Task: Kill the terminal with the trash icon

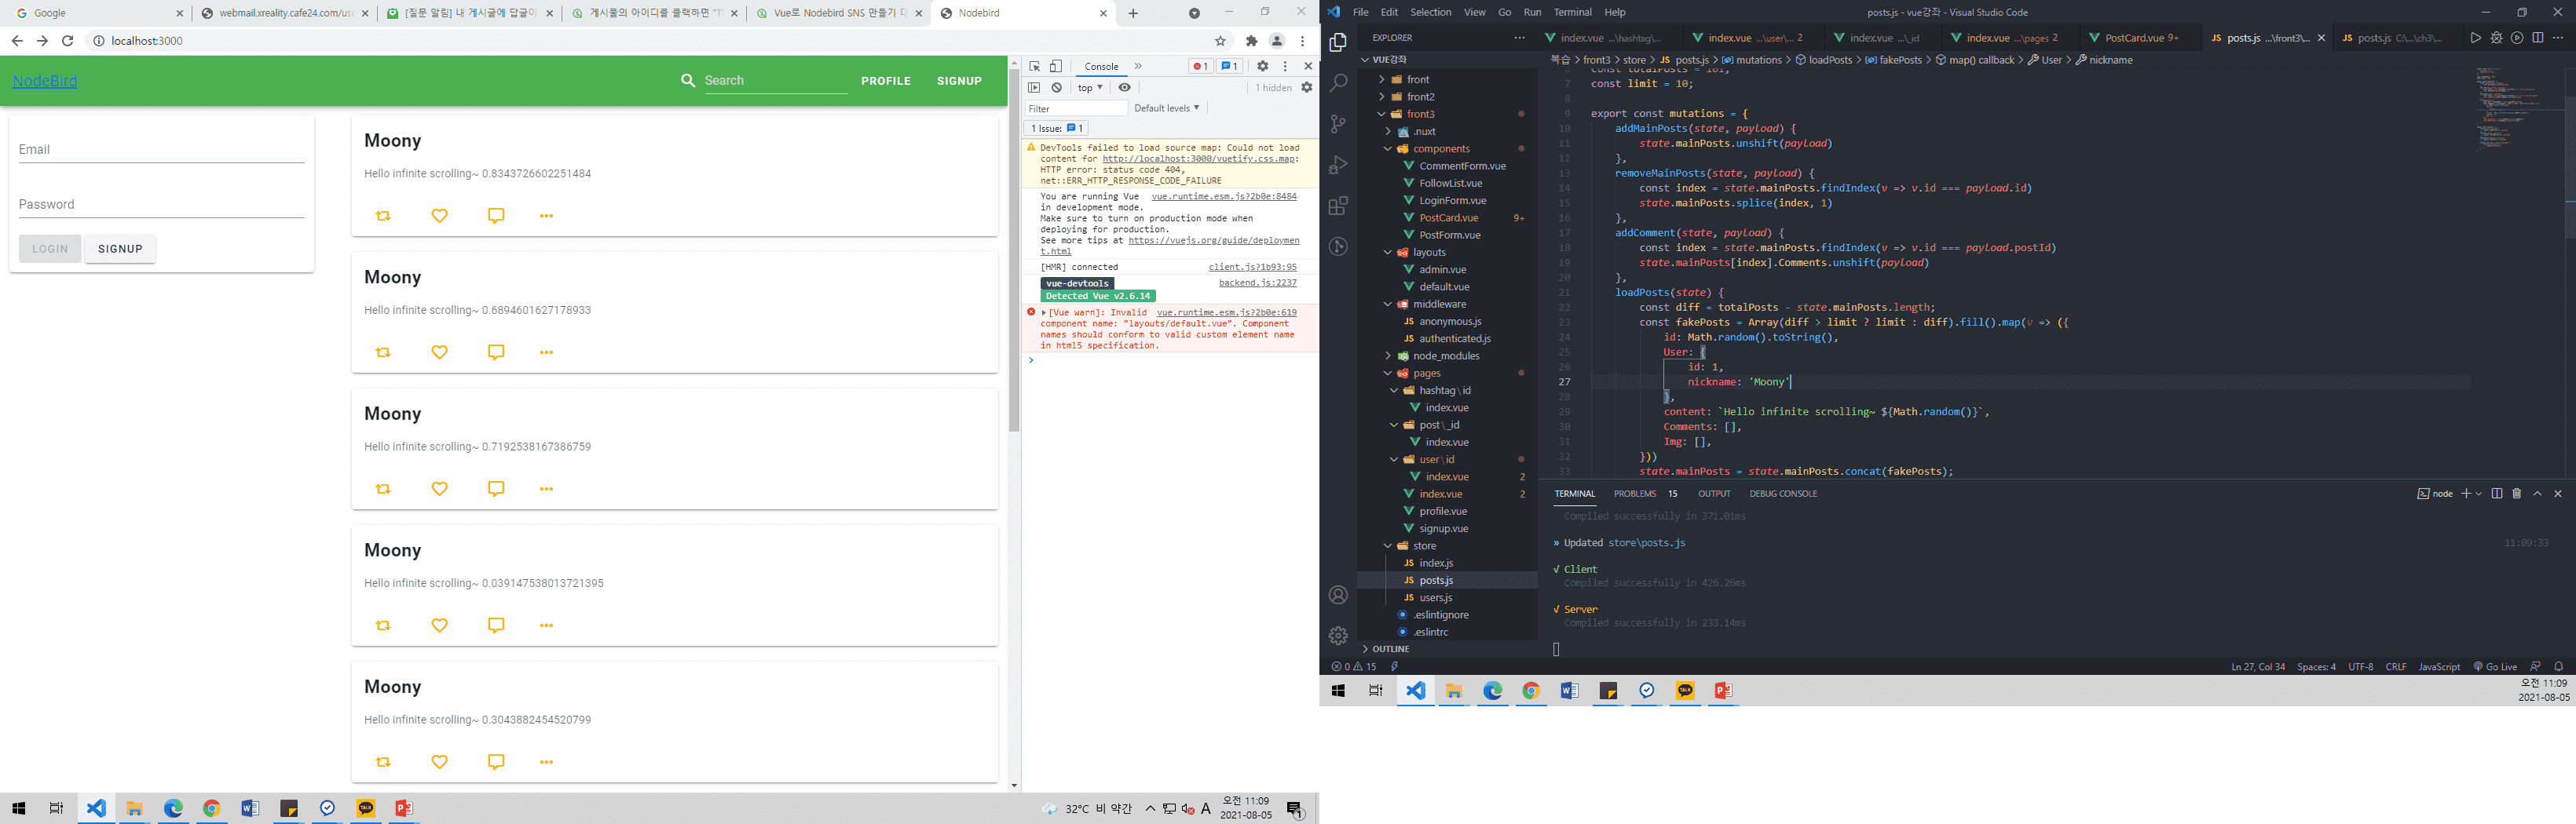Action: point(2517,494)
